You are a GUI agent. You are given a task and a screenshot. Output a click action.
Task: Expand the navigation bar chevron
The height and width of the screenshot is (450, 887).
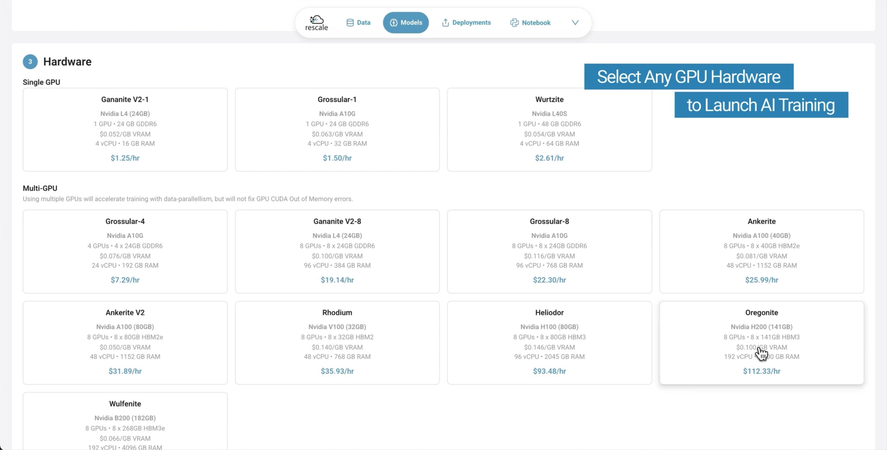click(x=575, y=23)
